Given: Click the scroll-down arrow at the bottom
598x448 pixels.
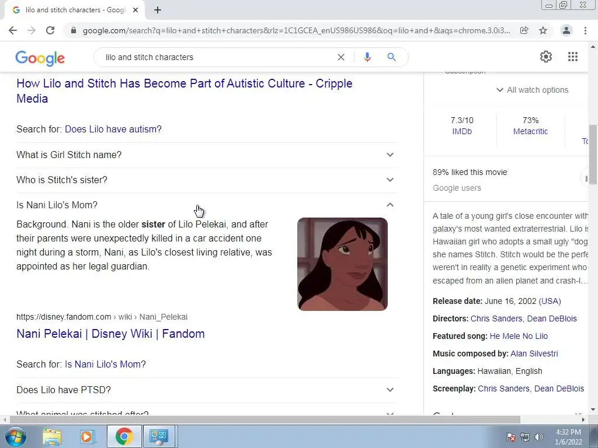Looking at the screenshot, I should coord(593,410).
